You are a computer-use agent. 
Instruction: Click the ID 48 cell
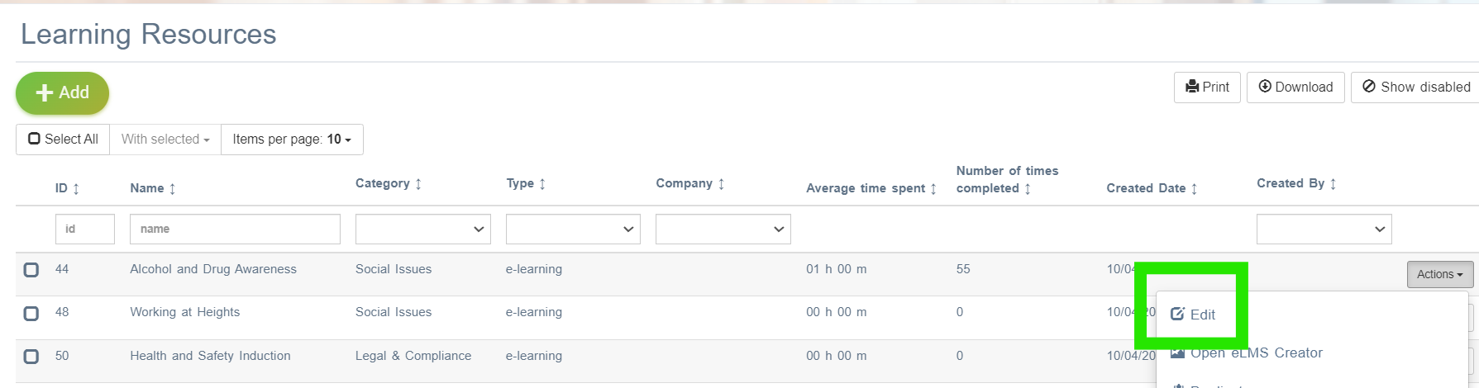(62, 313)
